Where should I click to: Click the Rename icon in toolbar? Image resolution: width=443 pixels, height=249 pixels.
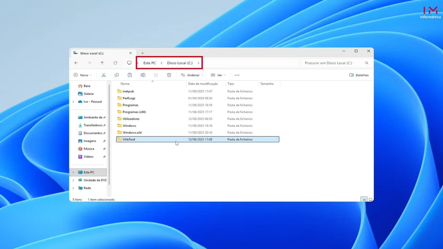(x=143, y=75)
